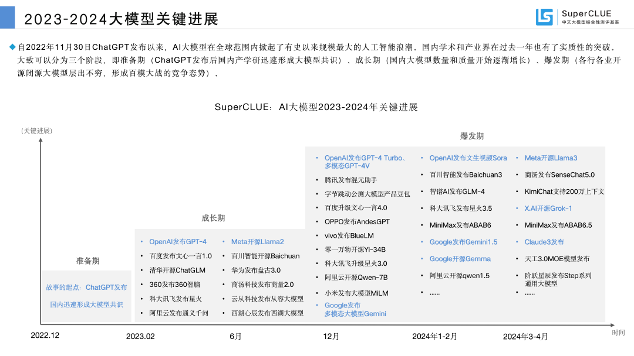Image resolution: width=634 pixels, height=356 pixels.
Task: Click the slide title 2023-2024大模型关键进展
Action: click(x=122, y=19)
